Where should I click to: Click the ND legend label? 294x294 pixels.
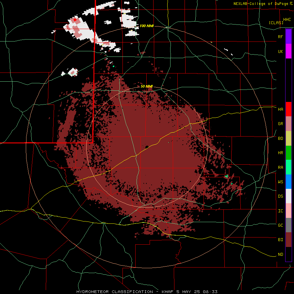coord(280,254)
